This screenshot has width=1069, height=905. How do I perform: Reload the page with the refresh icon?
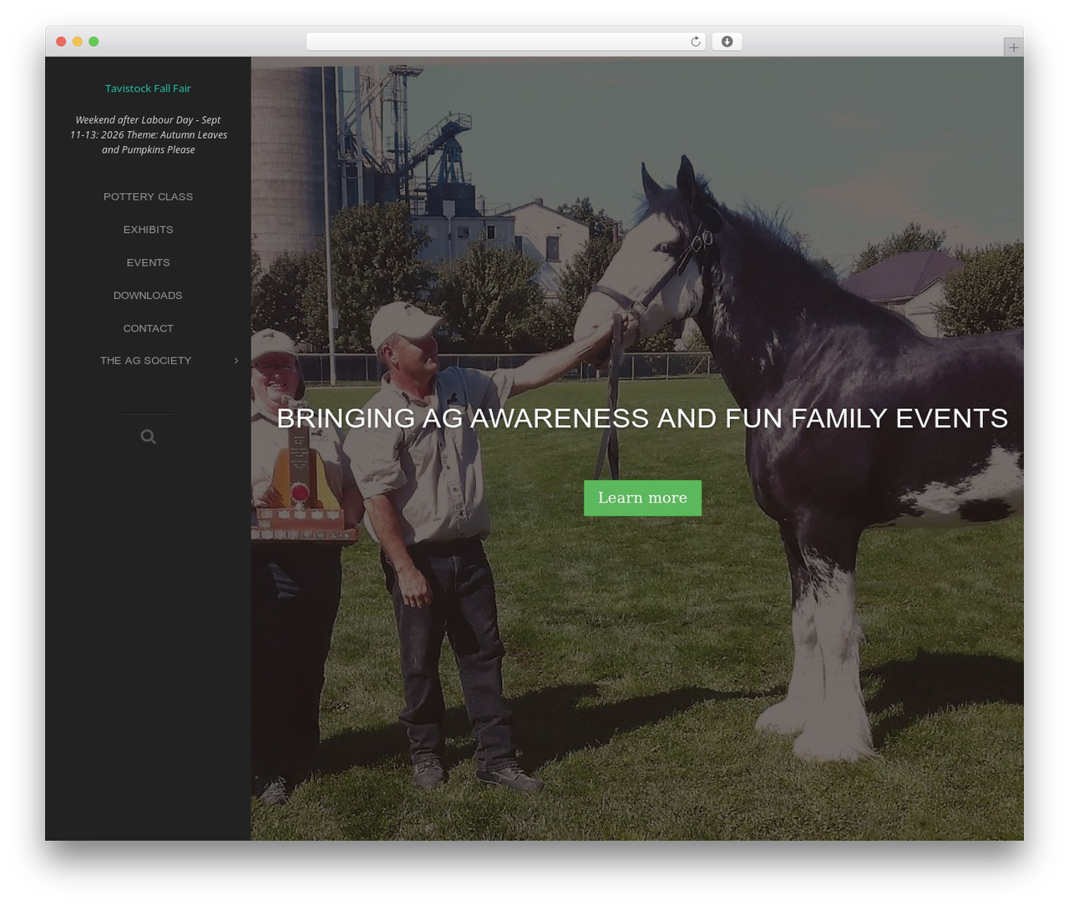click(695, 42)
